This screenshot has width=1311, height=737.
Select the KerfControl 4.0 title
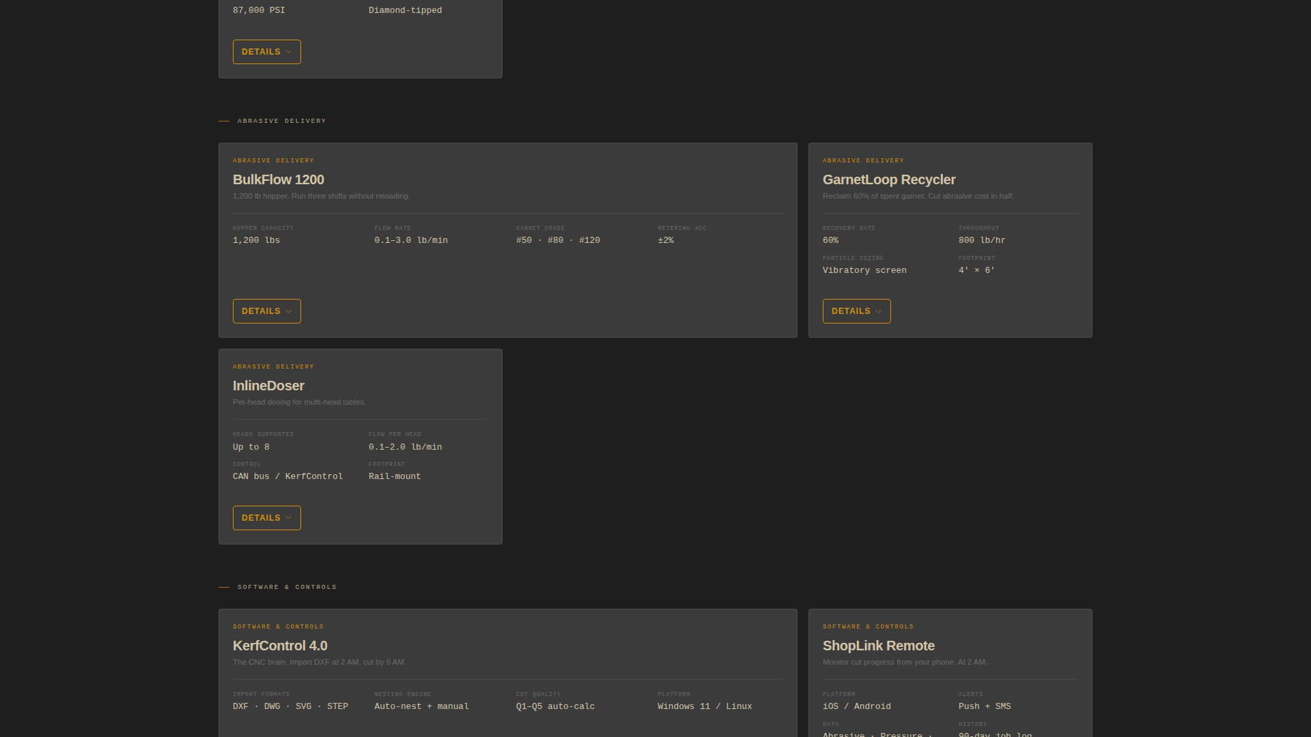point(280,645)
